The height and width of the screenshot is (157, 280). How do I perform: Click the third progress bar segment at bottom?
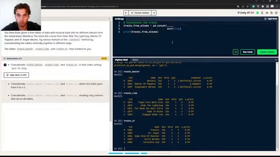[148, 153]
